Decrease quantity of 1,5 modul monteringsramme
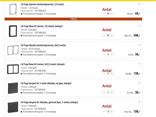 click(104, 14)
